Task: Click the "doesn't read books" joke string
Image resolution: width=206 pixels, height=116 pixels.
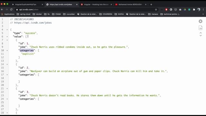Action: click(95, 95)
